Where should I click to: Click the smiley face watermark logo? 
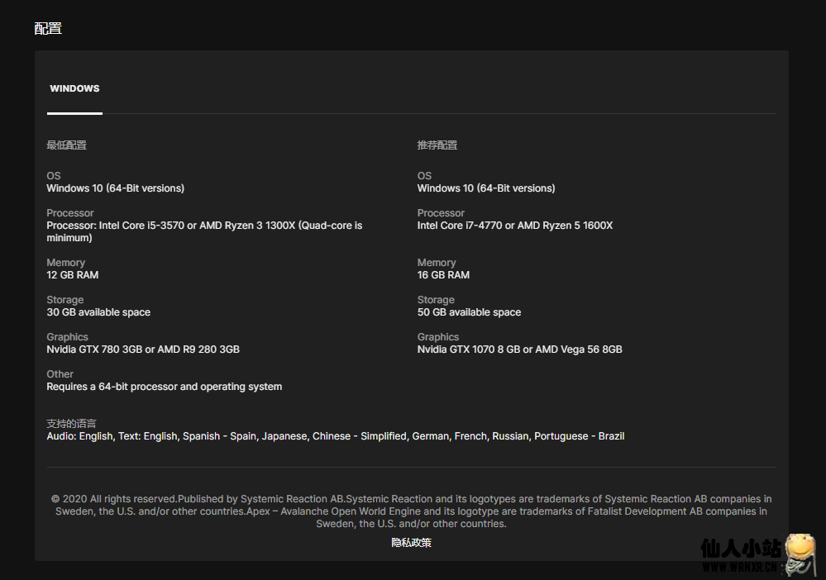(800, 554)
